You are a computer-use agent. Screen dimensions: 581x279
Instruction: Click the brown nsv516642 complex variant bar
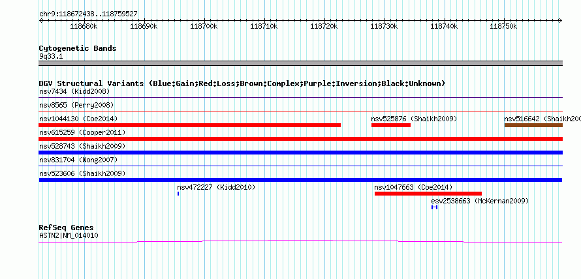click(x=533, y=125)
